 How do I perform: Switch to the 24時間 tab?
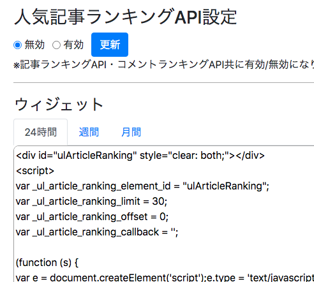[x=41, y=132]
